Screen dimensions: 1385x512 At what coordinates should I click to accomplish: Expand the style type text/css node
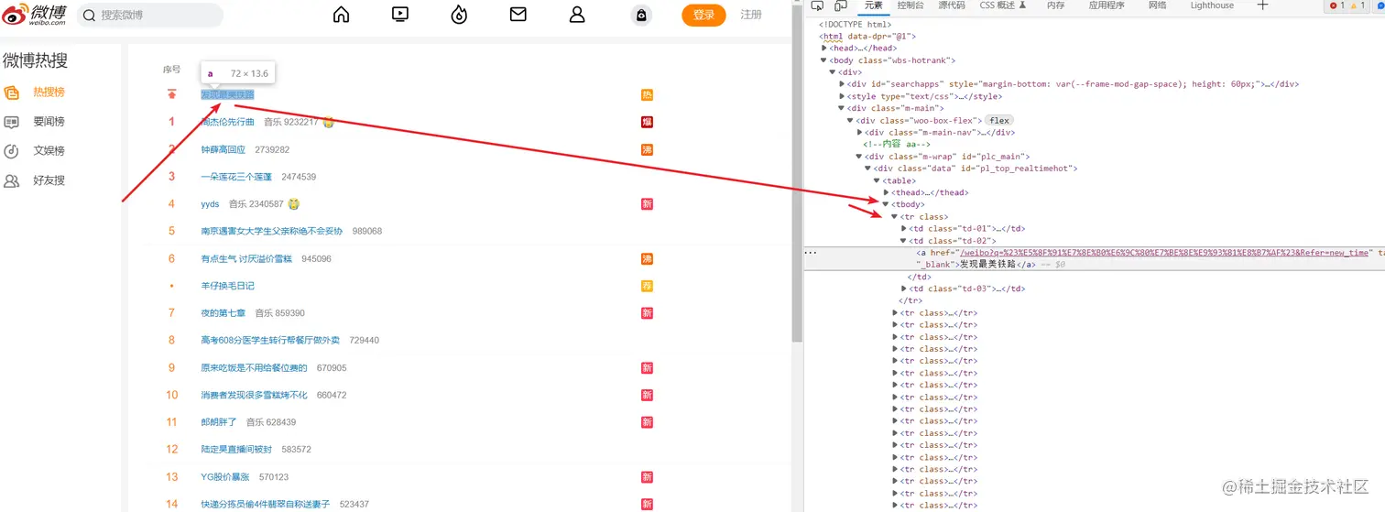pyautogui.click(x=842, y=96)
